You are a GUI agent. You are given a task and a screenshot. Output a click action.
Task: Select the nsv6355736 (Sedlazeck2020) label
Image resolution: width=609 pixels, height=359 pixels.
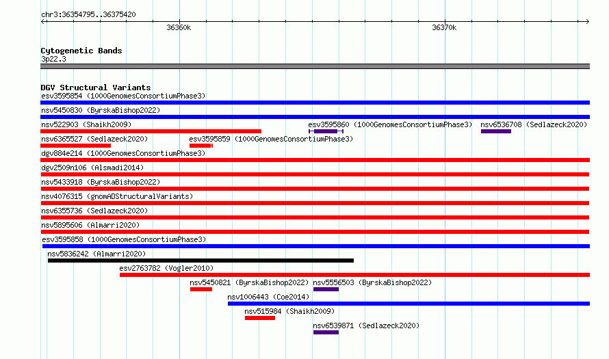click(94, 211)
